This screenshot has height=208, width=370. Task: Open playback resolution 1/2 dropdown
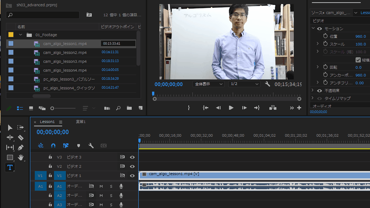pos(244,84)
